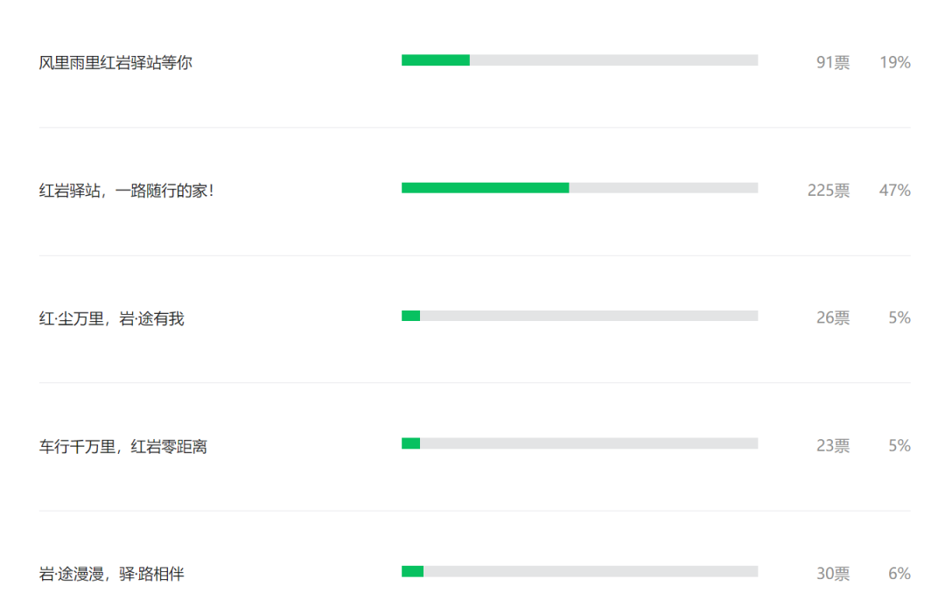Click the 30票 vote count

(x=833, y=574)
